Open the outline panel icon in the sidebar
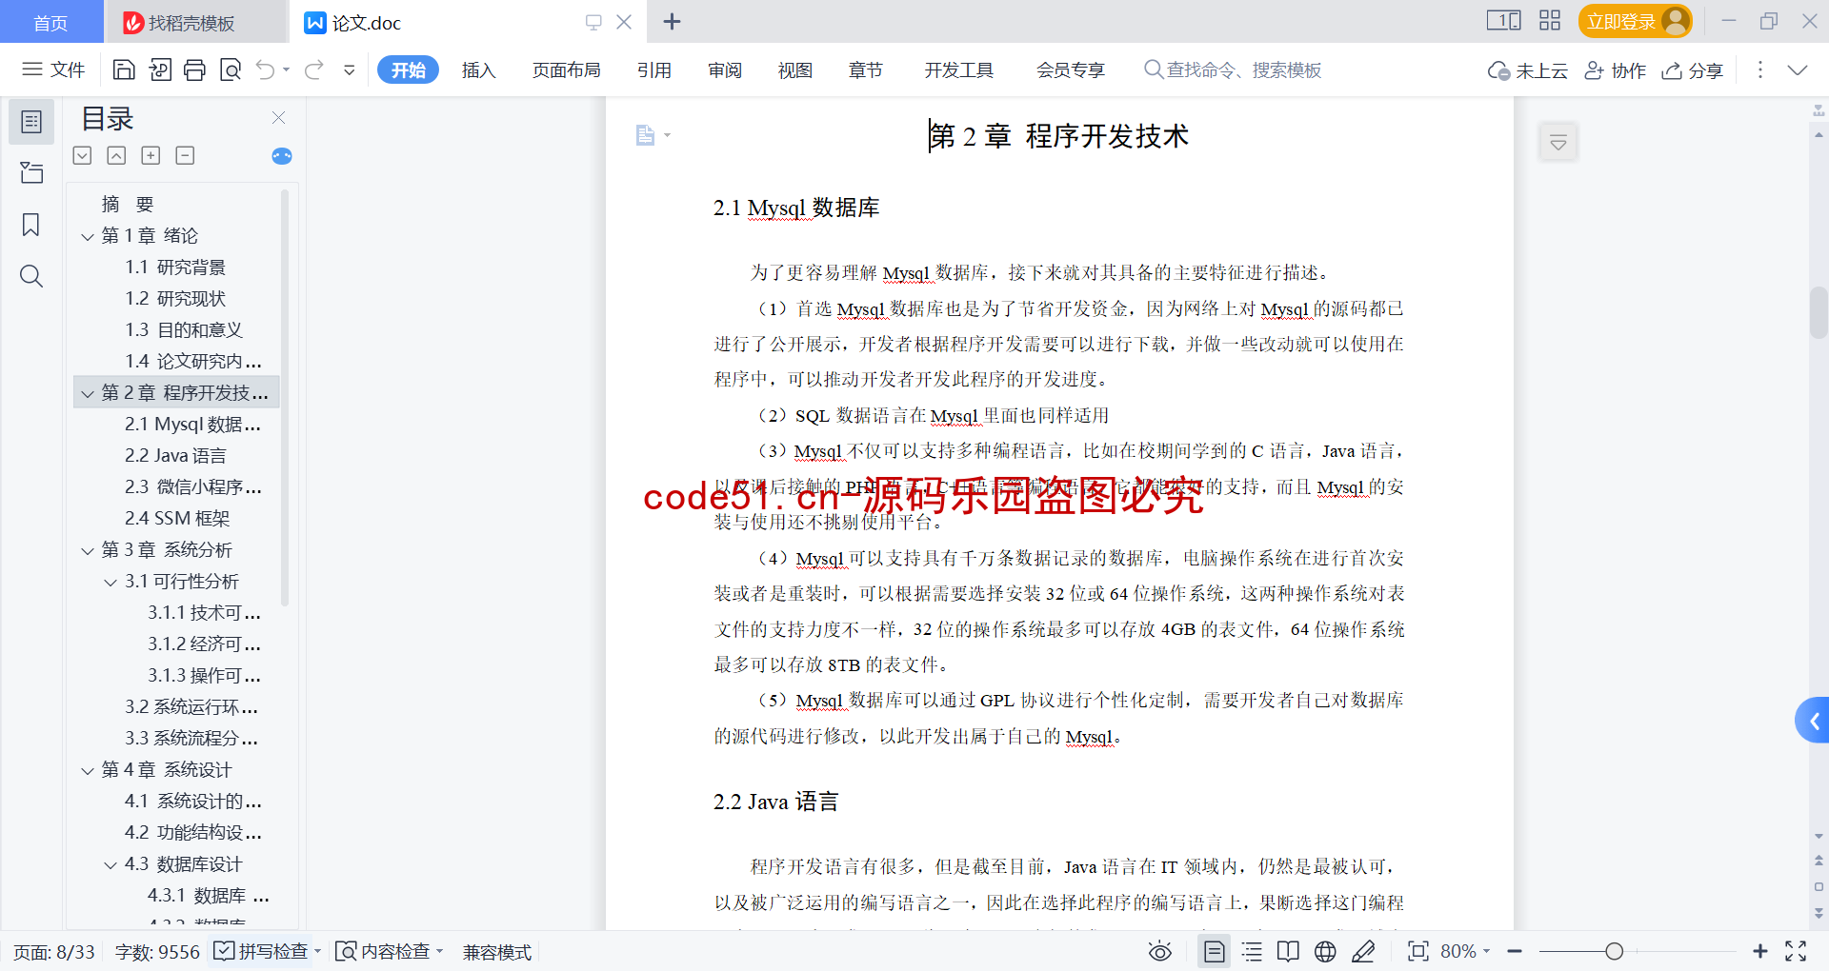This screenshot has width=1829, height=971. (31, 122)
